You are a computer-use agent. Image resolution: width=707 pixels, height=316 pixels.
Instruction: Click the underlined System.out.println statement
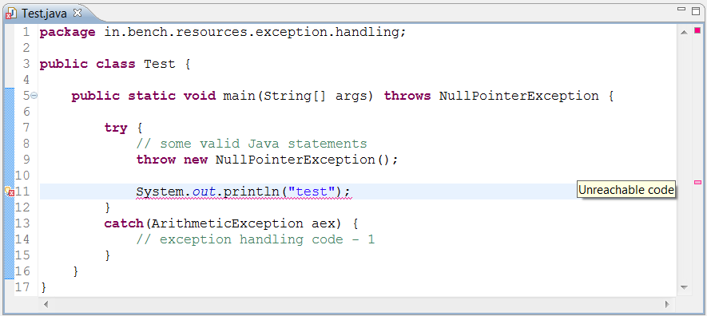click(243, 192)
